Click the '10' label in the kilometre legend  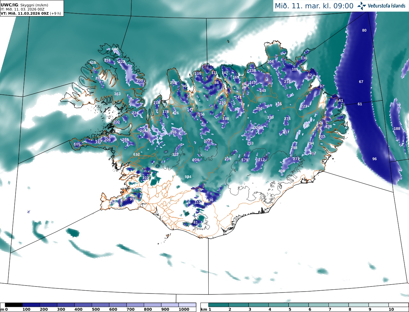coord(391,309)
